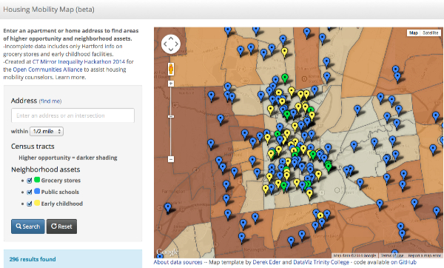
Task: Open the within 1/2 mile dropdown
Action: pos(47,131)
